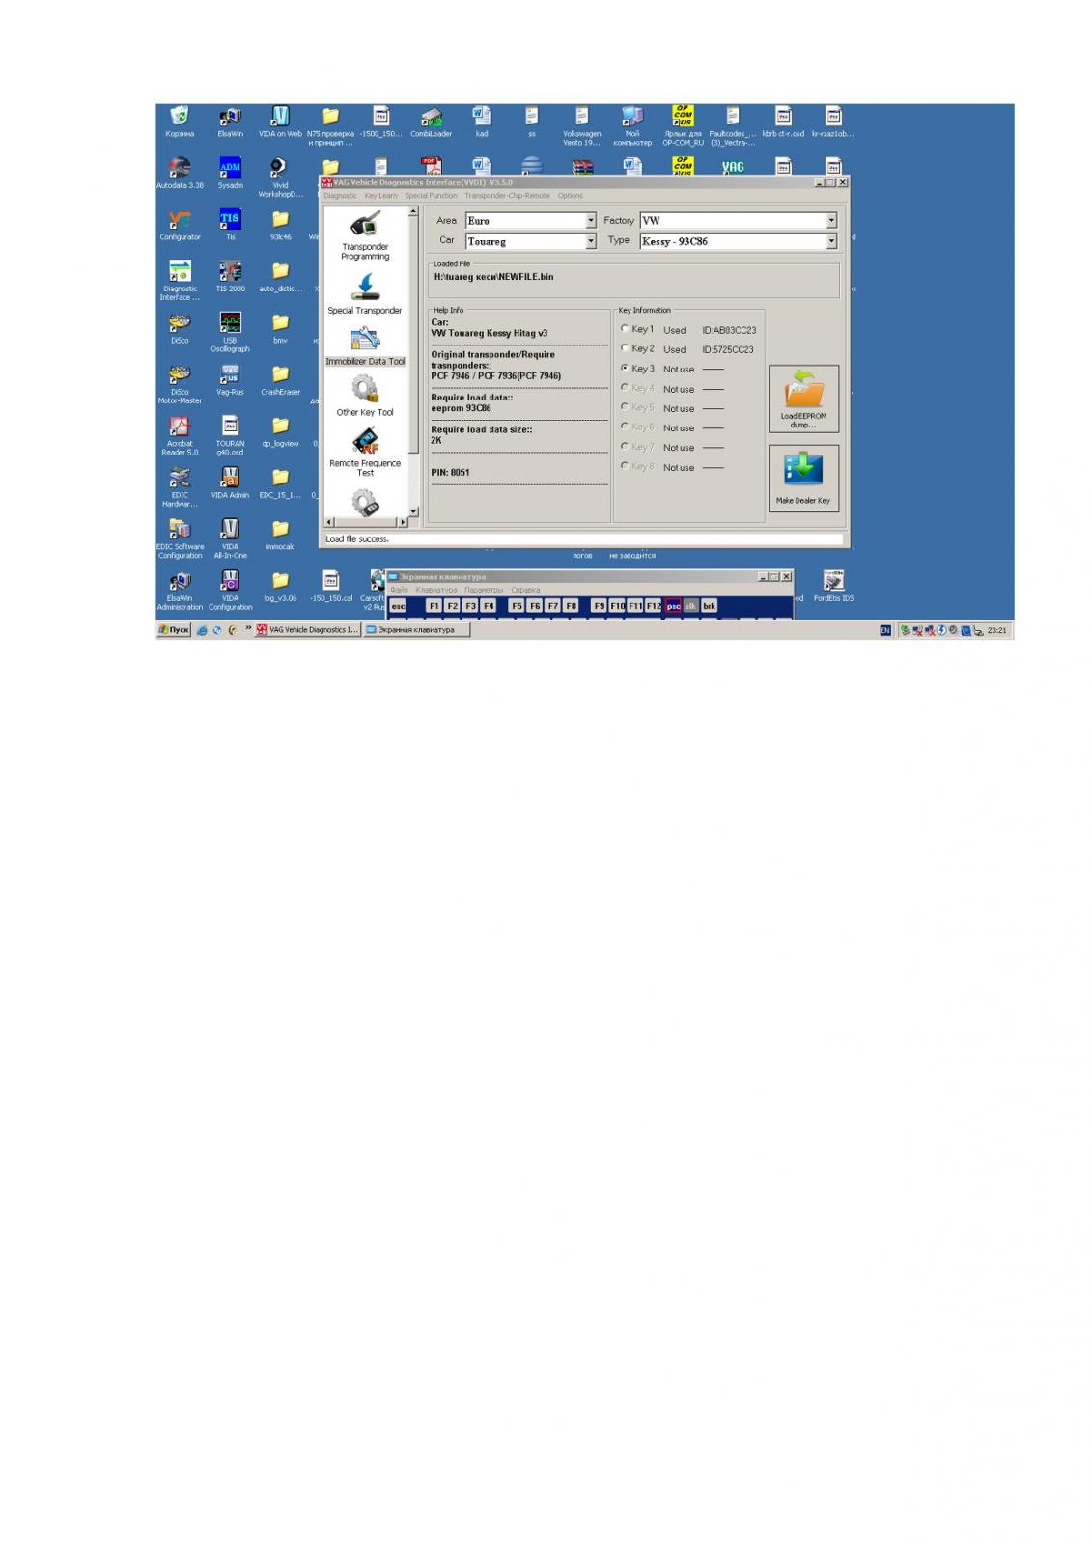1092x1544 pixels.
Task: Open the Корзина recycle bin icon
Action: [x=180, y=123]
